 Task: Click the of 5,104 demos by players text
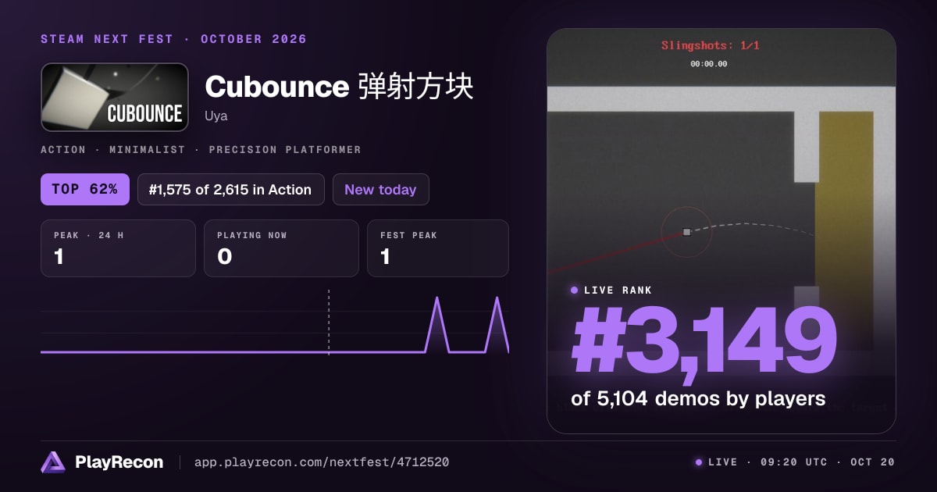(698, 398)
